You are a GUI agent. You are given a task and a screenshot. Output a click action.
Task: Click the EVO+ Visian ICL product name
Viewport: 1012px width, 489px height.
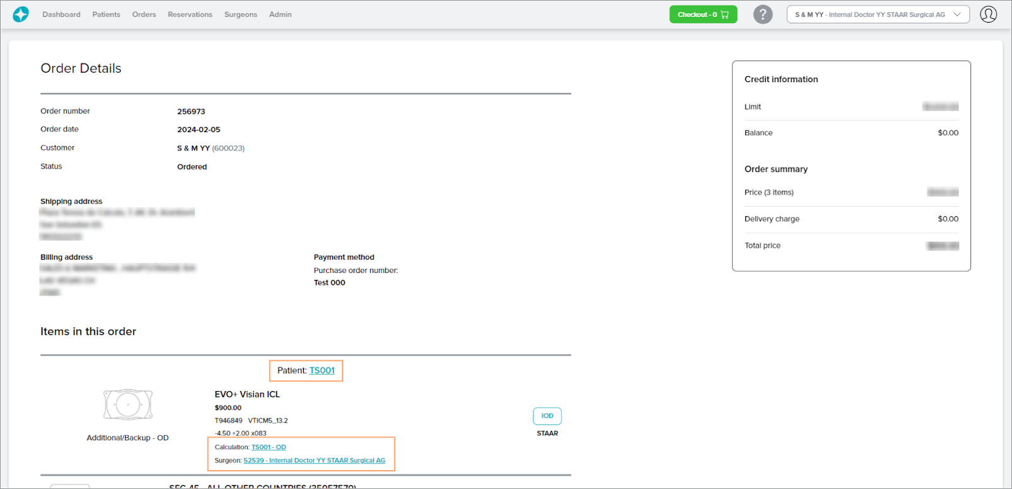tap(247, 394)
